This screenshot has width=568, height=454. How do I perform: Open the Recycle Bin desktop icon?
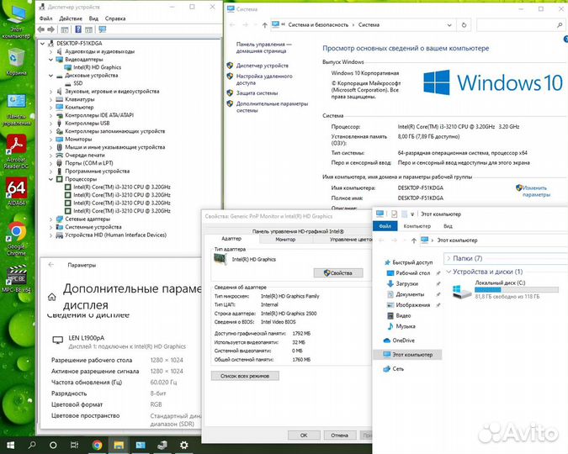16,61
